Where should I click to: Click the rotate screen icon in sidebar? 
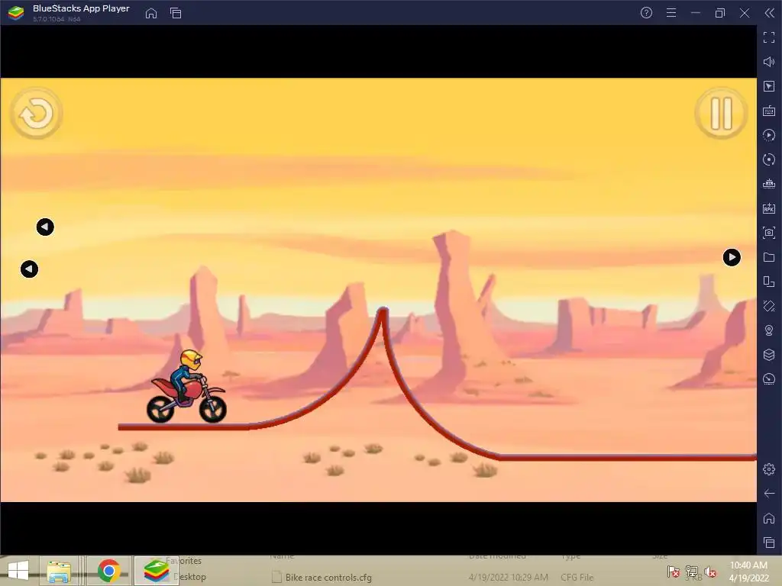tap(769, 282)
